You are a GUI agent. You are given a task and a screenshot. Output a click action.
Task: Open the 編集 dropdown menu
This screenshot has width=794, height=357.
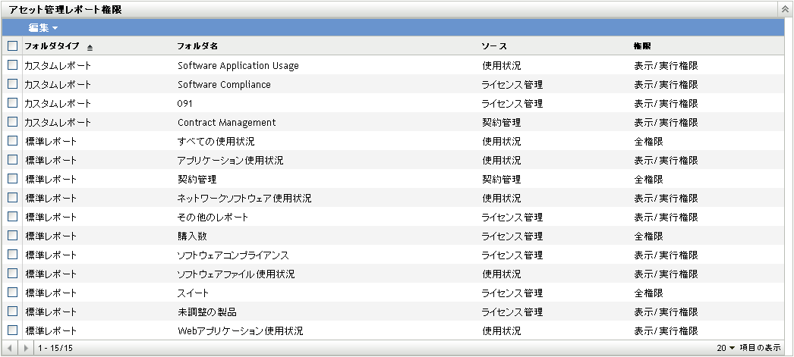click(x=43, y=28)
